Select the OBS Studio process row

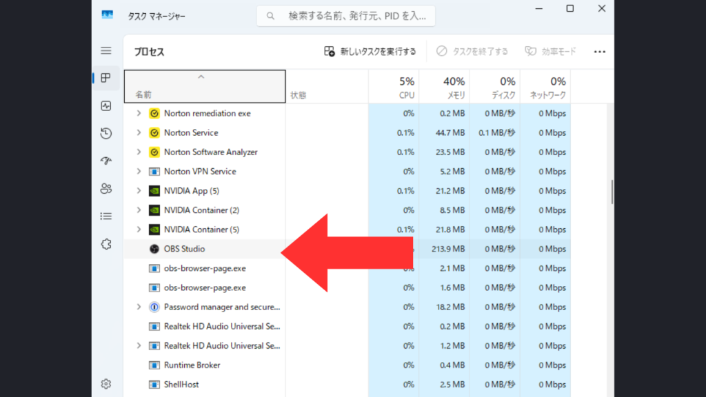(347, 249)
